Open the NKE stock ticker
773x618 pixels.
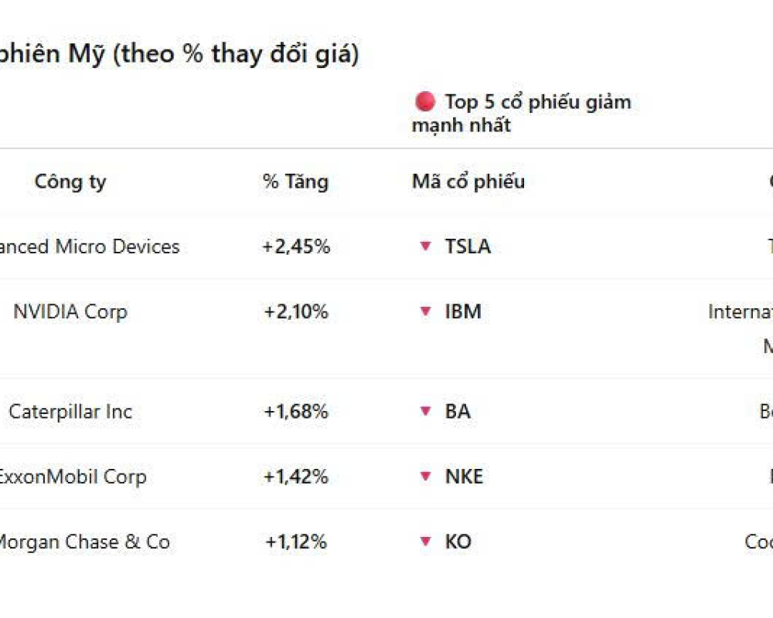coord(464,477)
